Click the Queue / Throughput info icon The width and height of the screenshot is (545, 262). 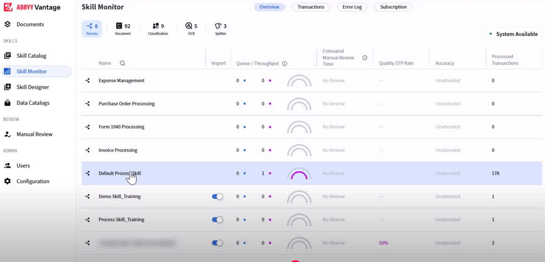tap(284, 64)
